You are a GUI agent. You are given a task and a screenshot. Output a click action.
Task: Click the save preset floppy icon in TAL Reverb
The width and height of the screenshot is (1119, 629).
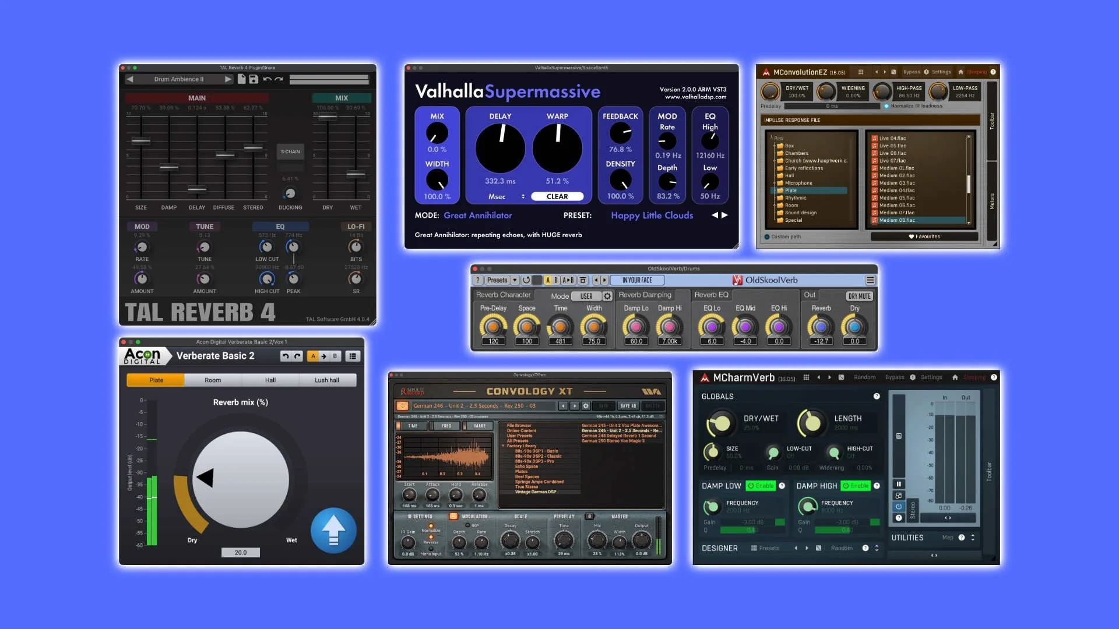(254, 79)
